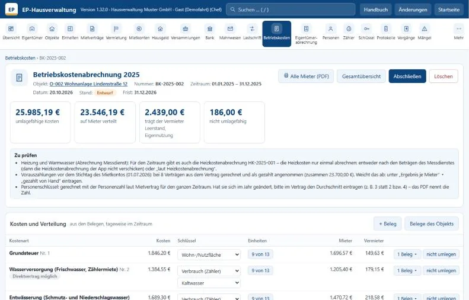
Task: Open the Einheiten section
Action: (70, 32)
